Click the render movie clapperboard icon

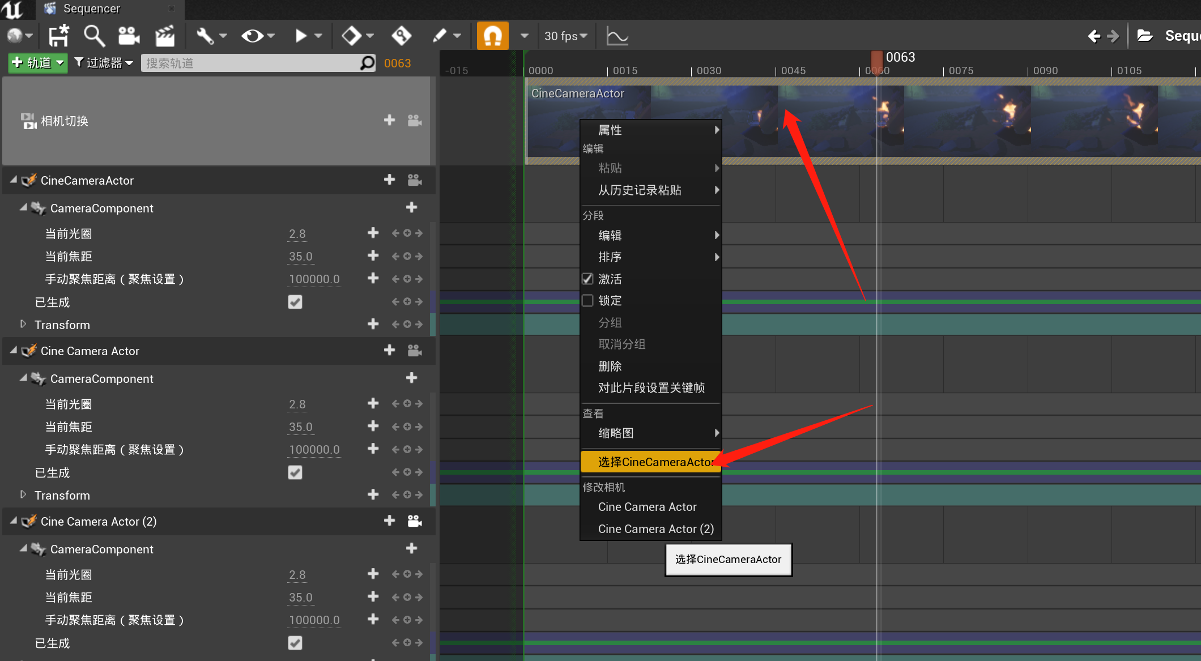point(164,35)
